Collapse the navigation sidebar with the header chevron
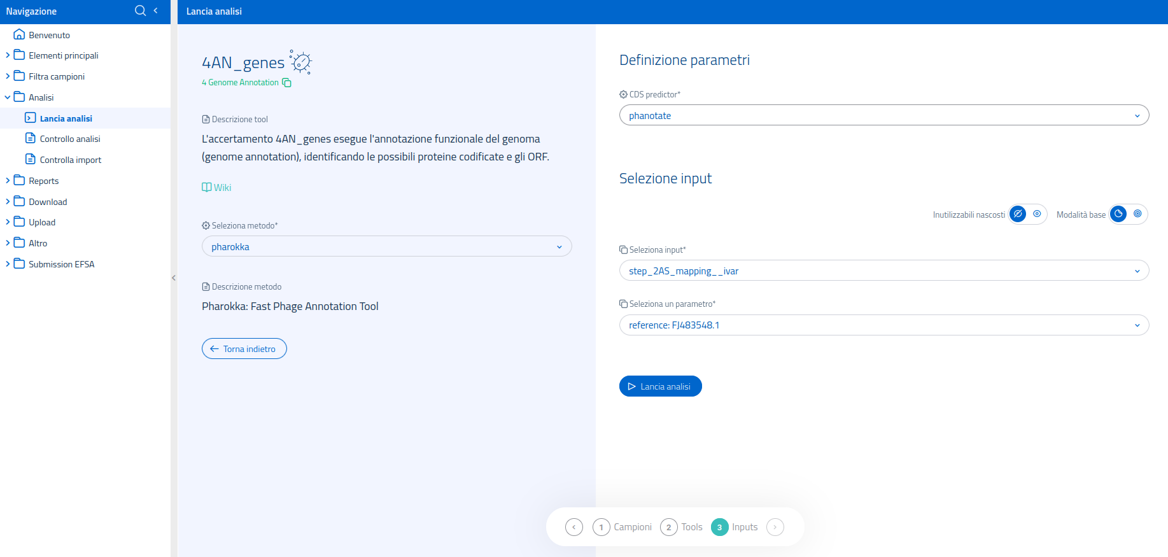Screen dimensions: 1168x557 (156, 11)
